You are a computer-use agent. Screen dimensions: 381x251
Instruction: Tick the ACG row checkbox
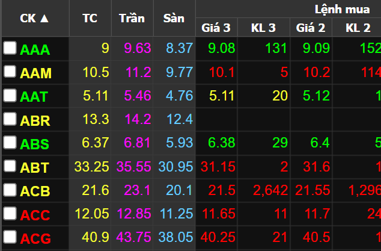[x=10, y=237]
